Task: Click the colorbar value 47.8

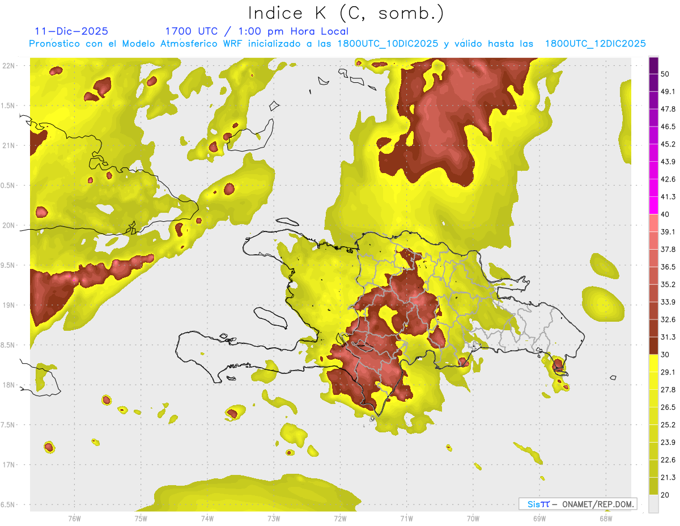Action: [x=668, y=109]
